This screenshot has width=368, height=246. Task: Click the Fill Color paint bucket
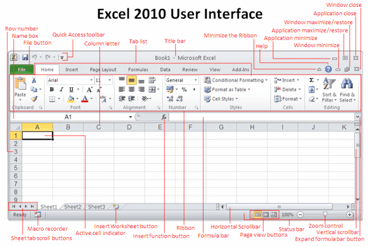pos(70,99)
